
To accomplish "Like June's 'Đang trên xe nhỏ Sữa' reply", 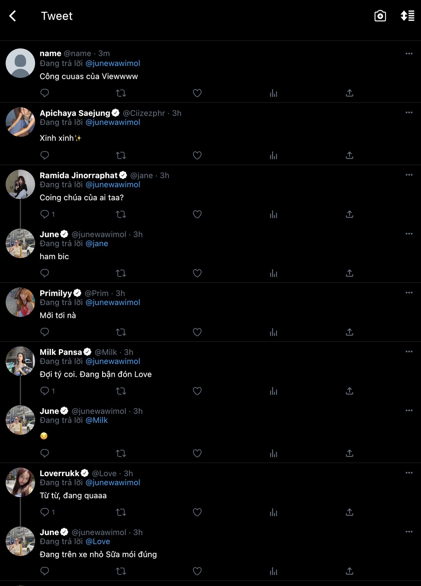I will coord(197,571).
